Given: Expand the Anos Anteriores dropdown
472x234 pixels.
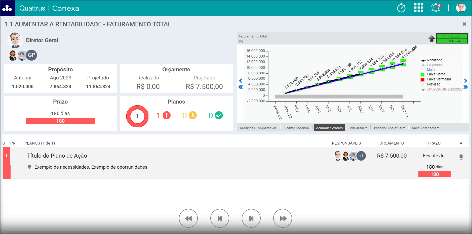Looking at the screenshot, I should [425, 128].
